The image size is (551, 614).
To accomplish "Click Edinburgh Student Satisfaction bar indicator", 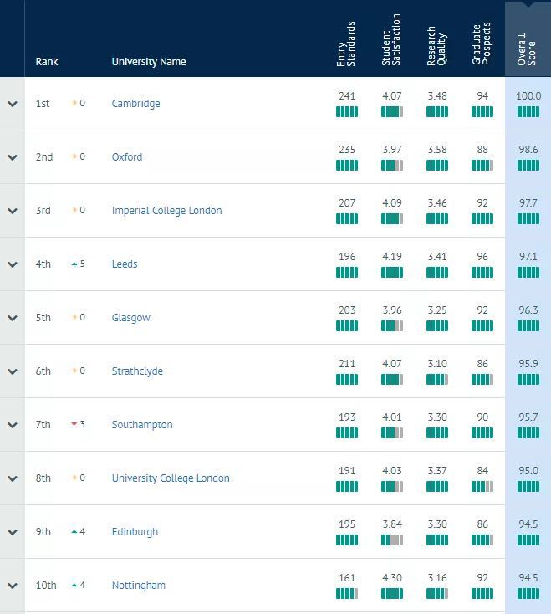I will pyautogui.click(x=392, y=540).
